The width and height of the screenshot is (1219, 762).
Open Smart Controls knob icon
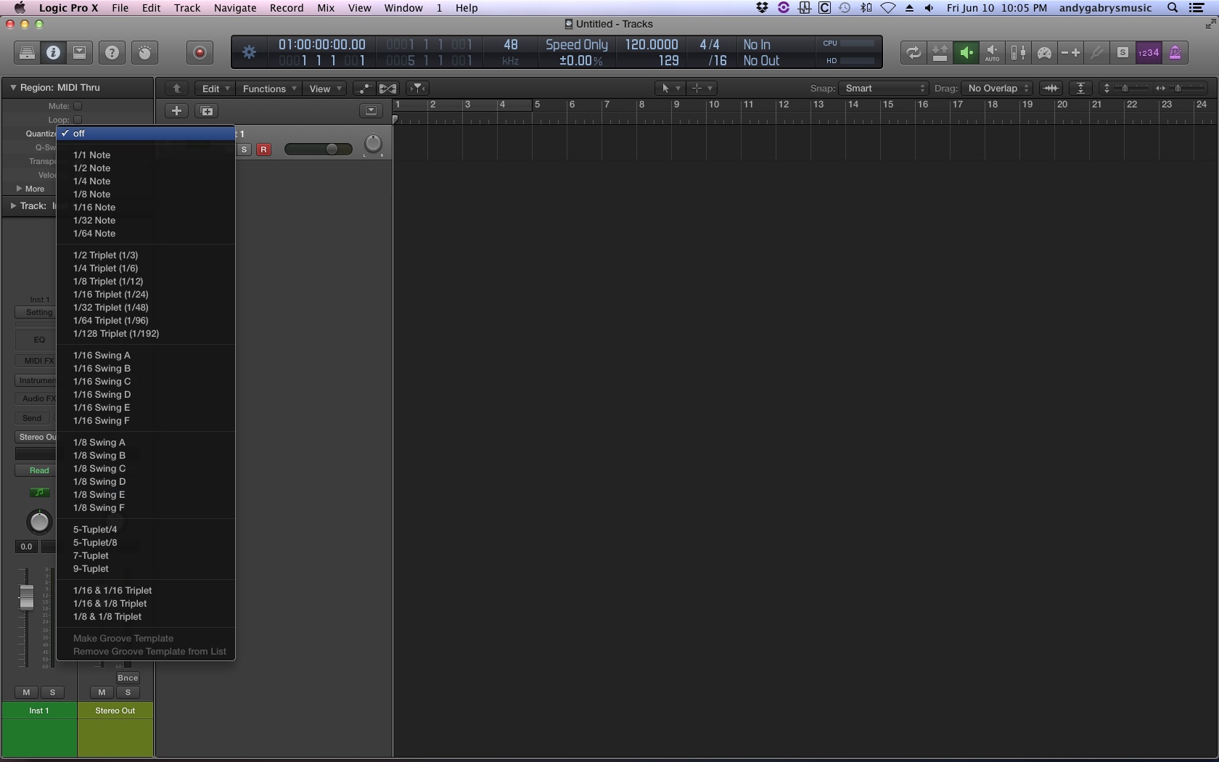144,53
